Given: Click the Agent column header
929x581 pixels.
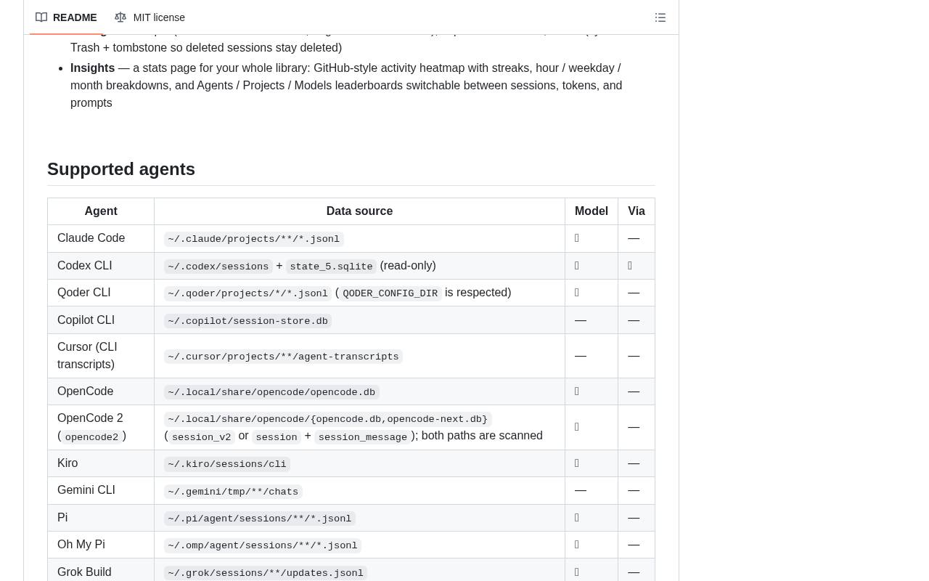Looking at the screenshot, I should point(101,211).
